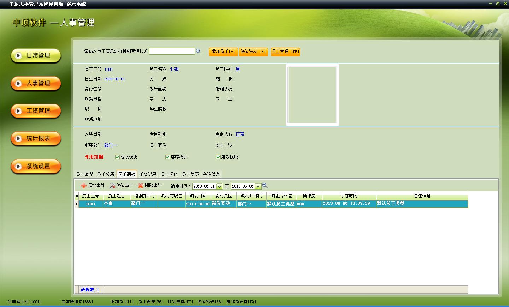Click 添加员工[+] in the status bar

[122, 302]
